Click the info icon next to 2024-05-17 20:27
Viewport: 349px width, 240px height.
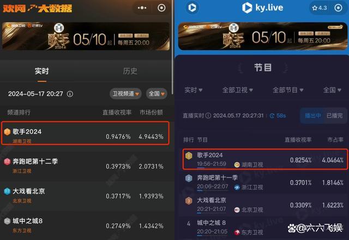70,94
